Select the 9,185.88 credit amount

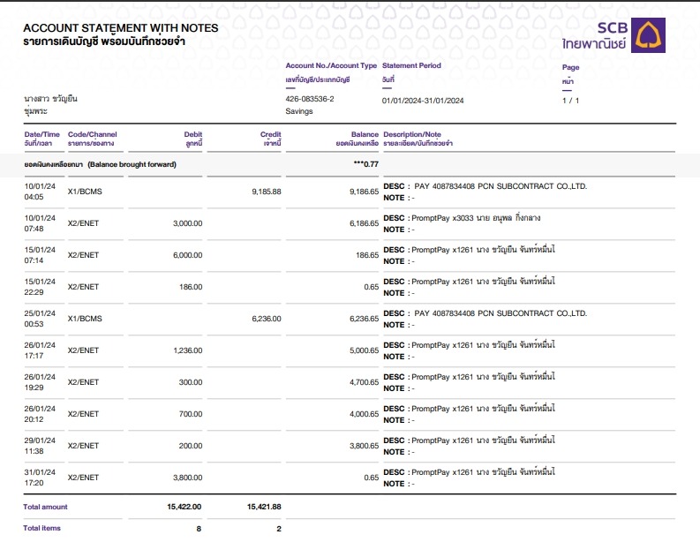click(266, 192)
